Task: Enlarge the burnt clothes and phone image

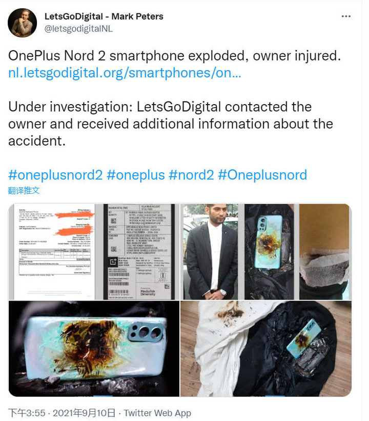Action: [x=265, y=349]
